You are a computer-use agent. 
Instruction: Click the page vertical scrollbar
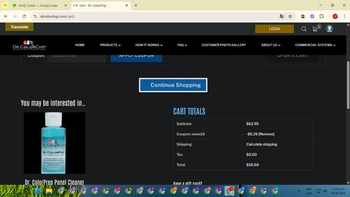(348, 85)
